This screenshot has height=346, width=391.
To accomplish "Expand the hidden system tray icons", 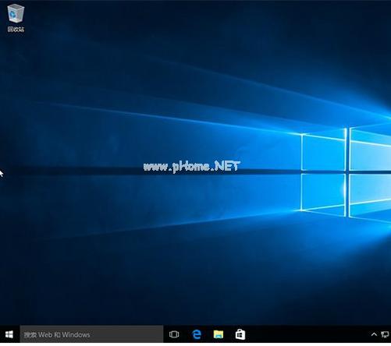I will click(374, 334).
